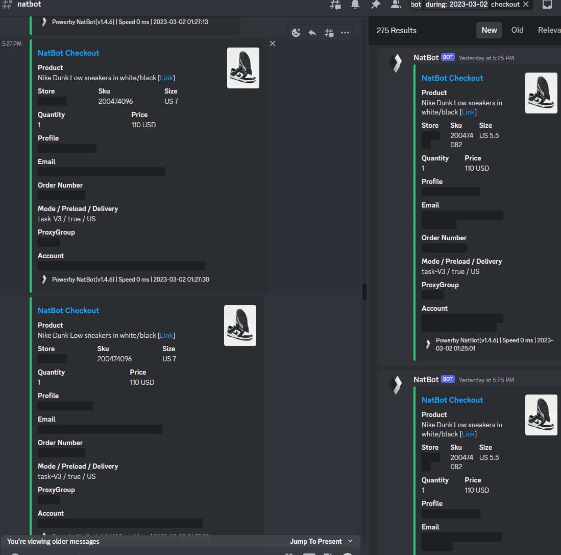Toggle the member list icon
Image resolution: width=561 pixels, height=555 pixels.
pyautogui.click(x=396, y=4)
